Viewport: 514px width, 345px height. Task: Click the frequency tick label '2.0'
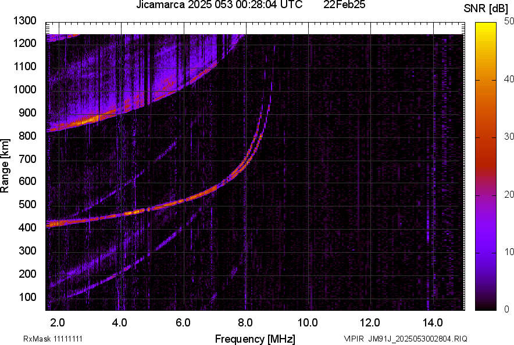click(x=58, y=323)
